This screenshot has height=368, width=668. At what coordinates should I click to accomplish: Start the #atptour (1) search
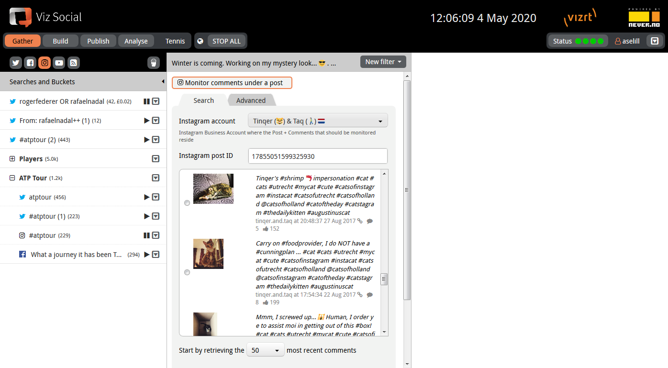click(147, 216)
